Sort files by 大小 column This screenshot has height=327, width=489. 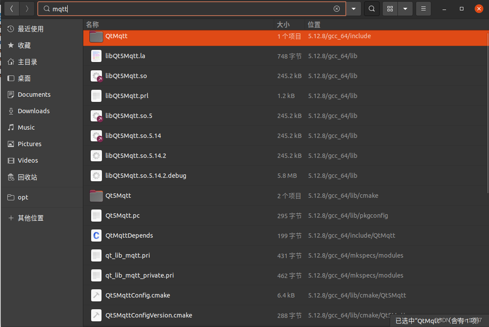click(x=284, y=24)
